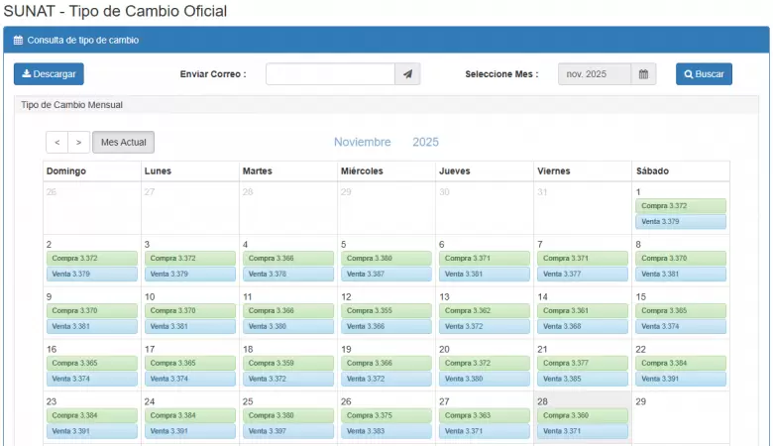The image size is (773, 446).
Task: Go to next month arrow
Action: coord(78,143)
